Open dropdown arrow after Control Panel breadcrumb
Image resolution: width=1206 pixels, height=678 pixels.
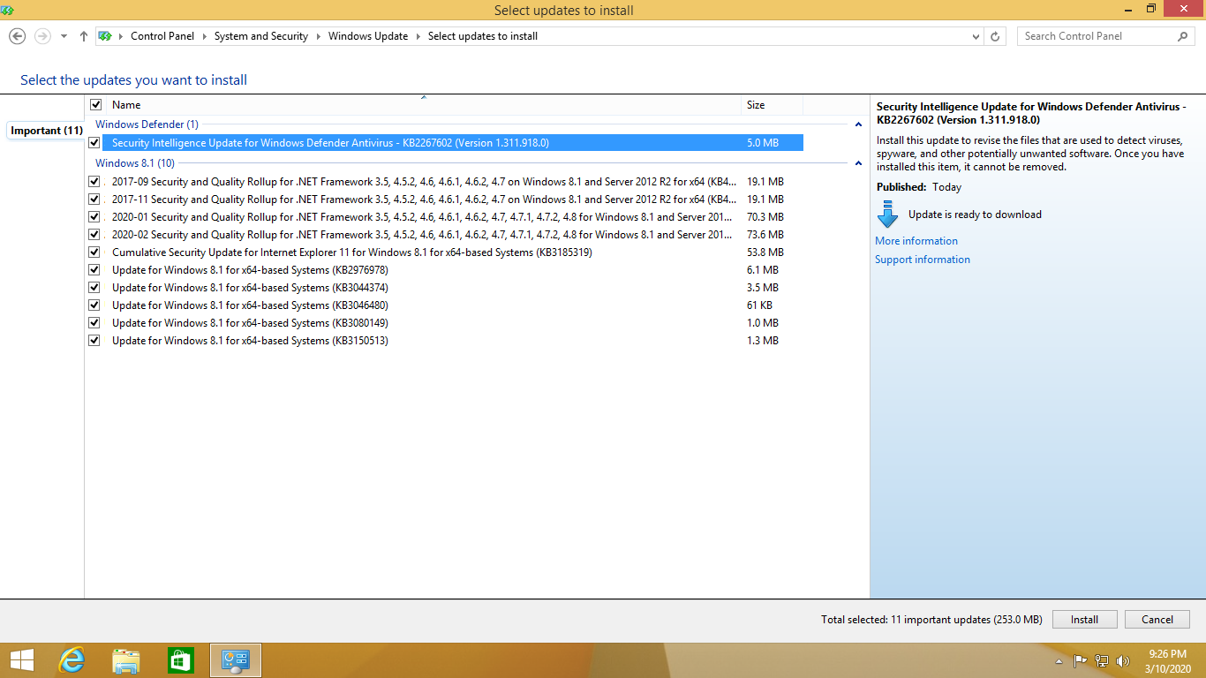204,36
